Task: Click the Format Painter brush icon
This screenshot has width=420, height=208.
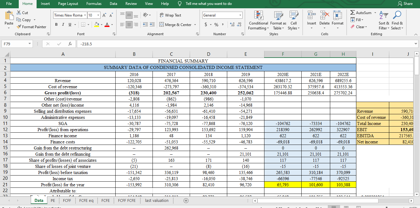Action: pos(19,27)
